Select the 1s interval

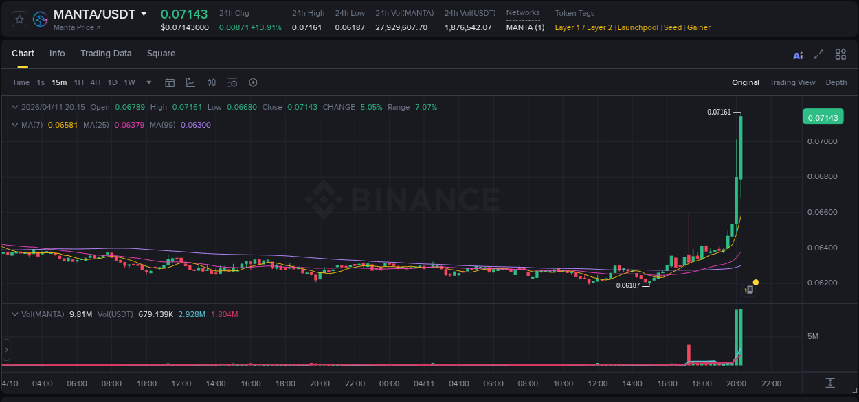click(41, 82)
